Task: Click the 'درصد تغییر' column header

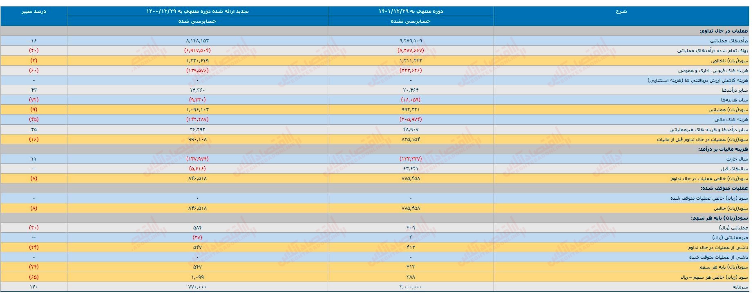Action: [x=34, y=11]
